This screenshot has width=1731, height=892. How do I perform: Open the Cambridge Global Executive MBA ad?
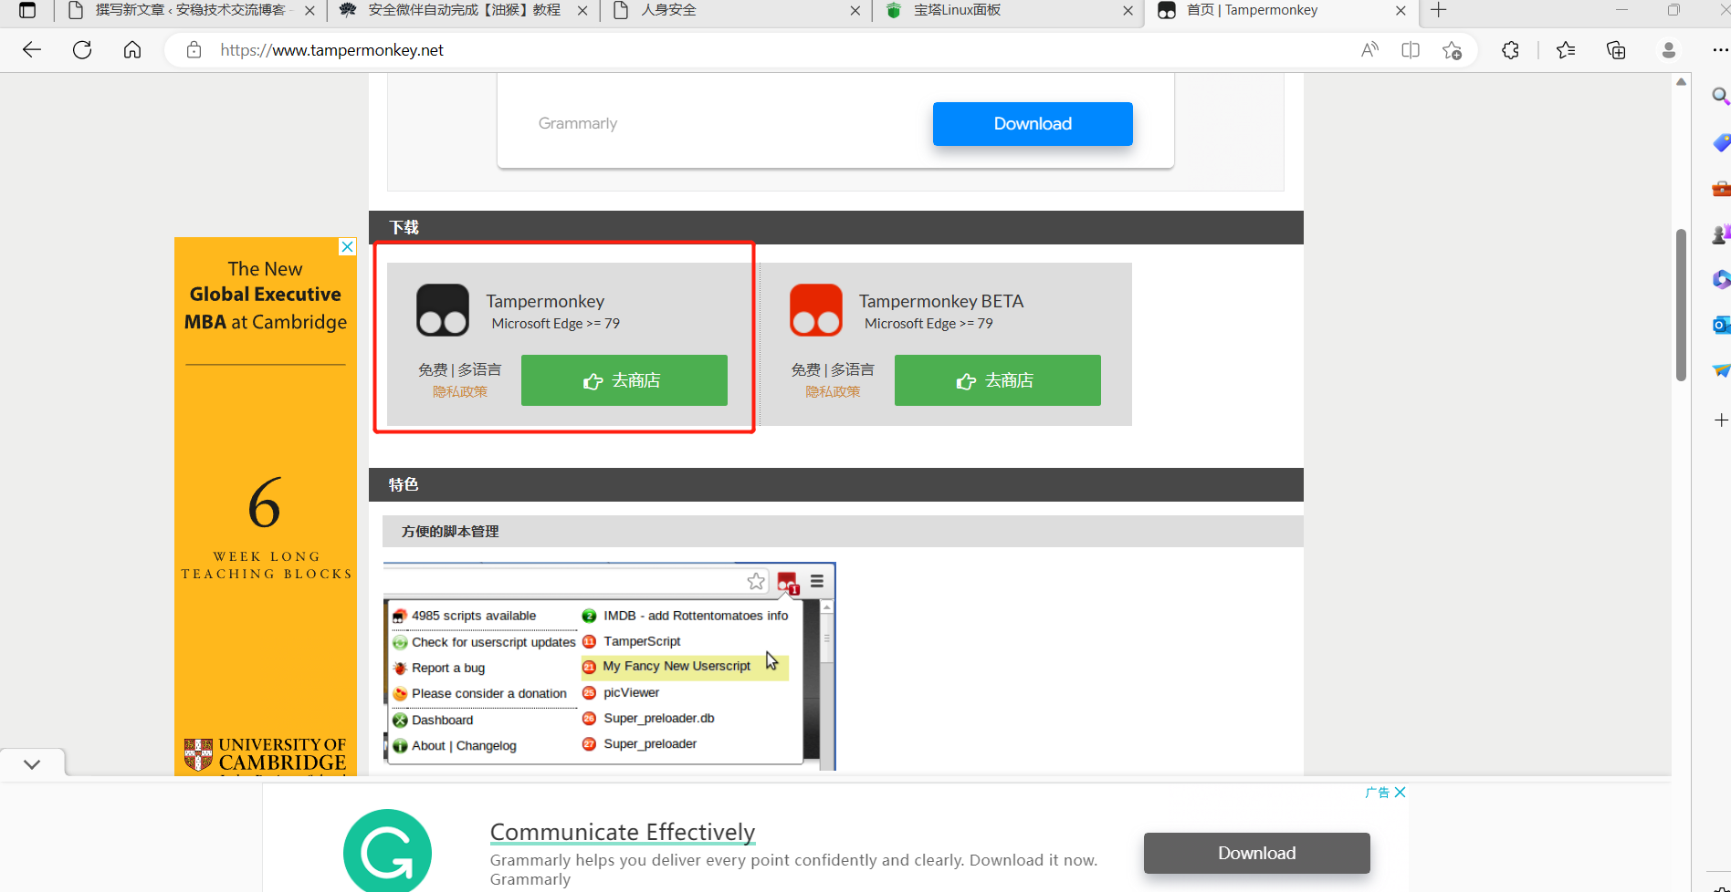tap(266, 506)
